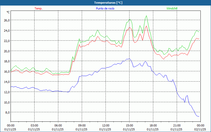The width and height of the screenshot is (211, 132).
Task: Select the 10,0 y-axis tick label
Action: (7, 102)
